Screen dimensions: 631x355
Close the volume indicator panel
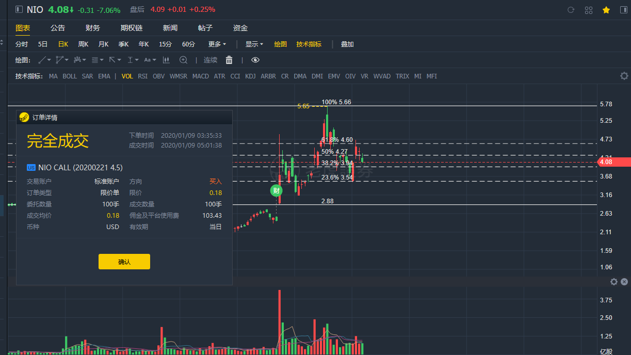pyautogui.click(x=624, y=282)
